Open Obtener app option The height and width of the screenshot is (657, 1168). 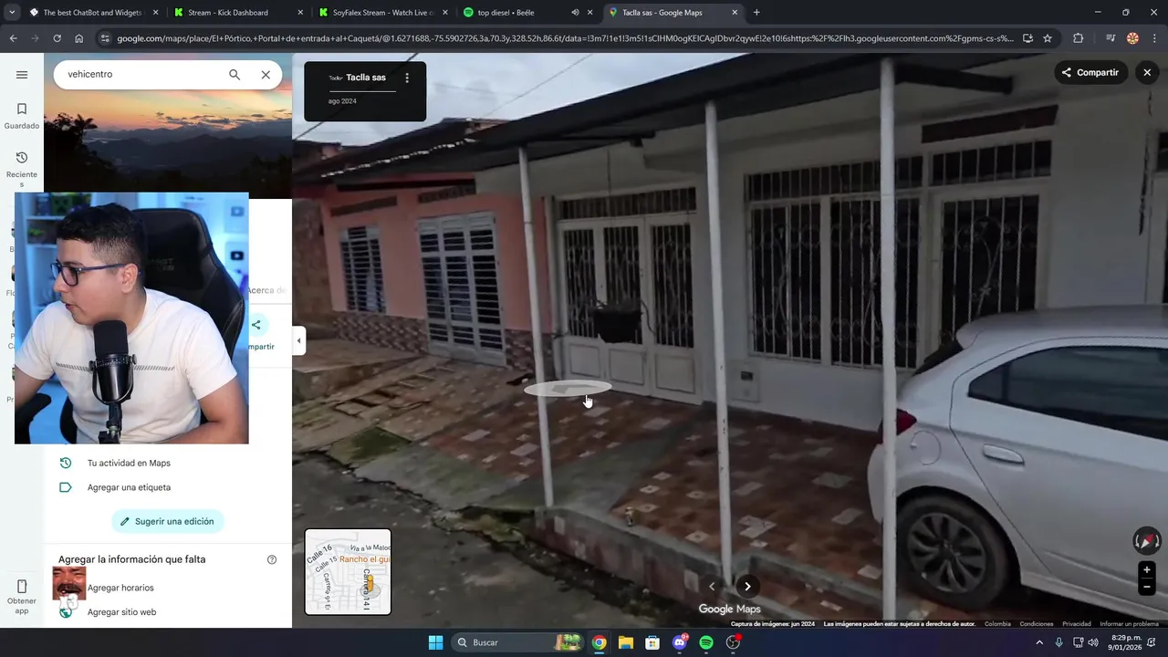tap(22, 597)
